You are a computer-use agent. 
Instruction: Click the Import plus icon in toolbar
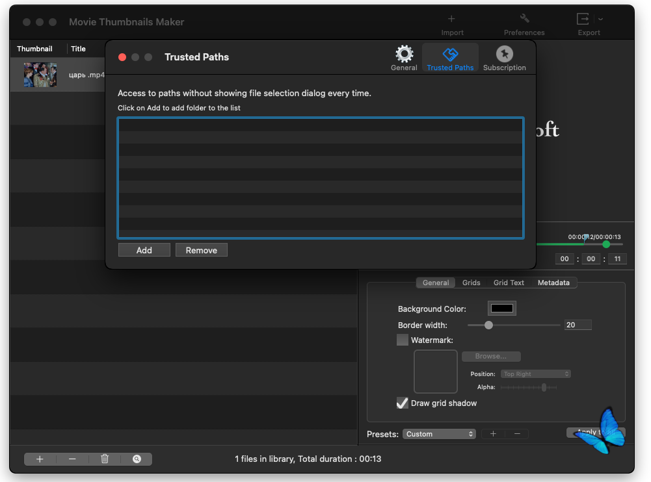pos(451,19)
